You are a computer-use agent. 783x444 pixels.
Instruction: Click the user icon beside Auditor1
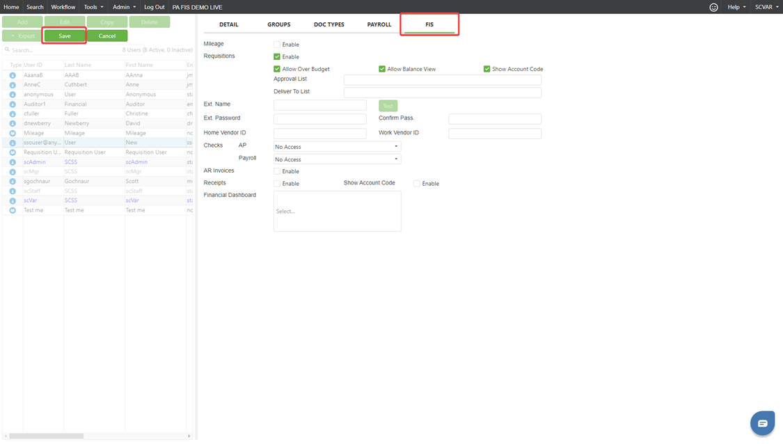click(13, 104)
